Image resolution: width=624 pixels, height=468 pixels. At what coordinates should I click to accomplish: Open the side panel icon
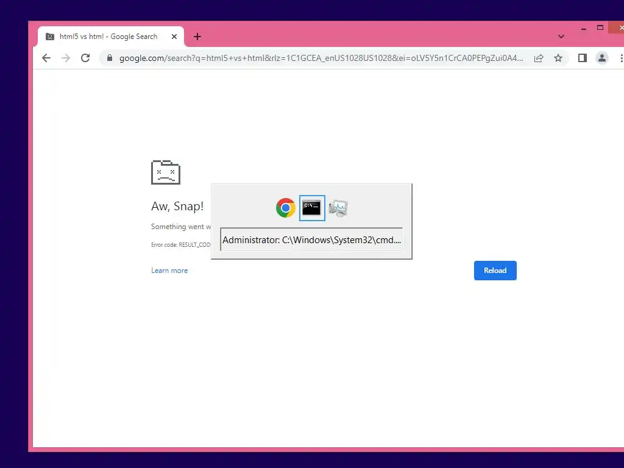(582, 58)
